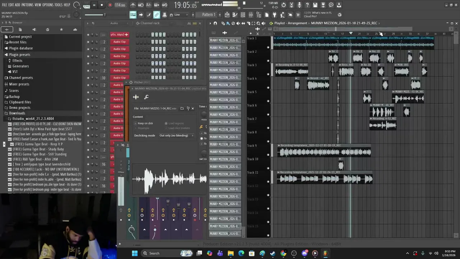Click the tempo field 114.000

120,5
